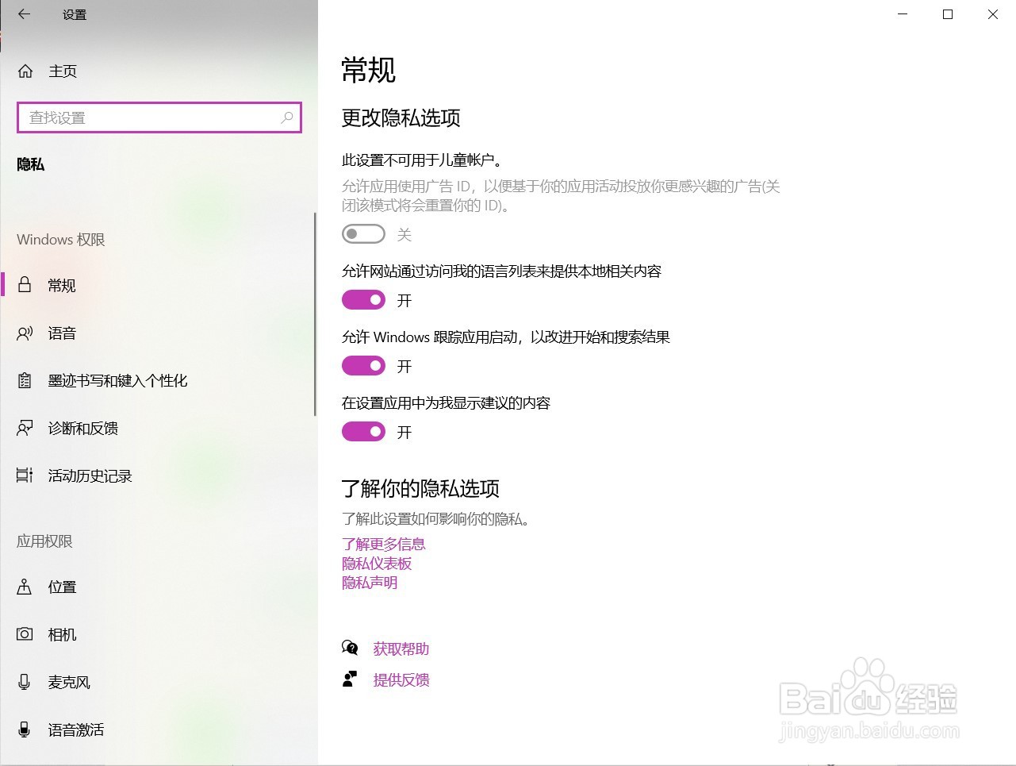Click the microphone icon for 麦克风

click(x=25, y=682)
